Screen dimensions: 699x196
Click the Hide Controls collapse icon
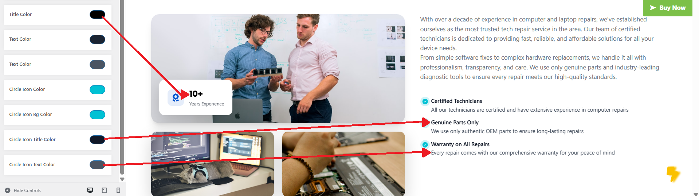click(8, 190)
